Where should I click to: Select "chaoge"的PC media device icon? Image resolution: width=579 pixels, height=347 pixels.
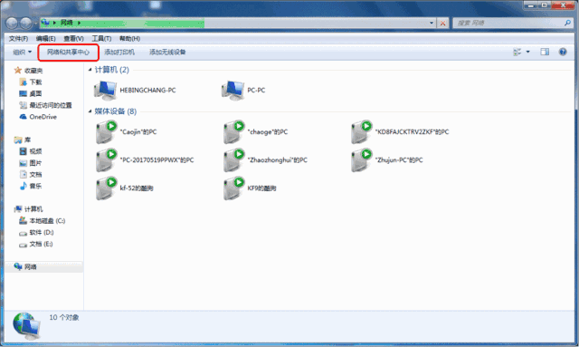point(233,132)
